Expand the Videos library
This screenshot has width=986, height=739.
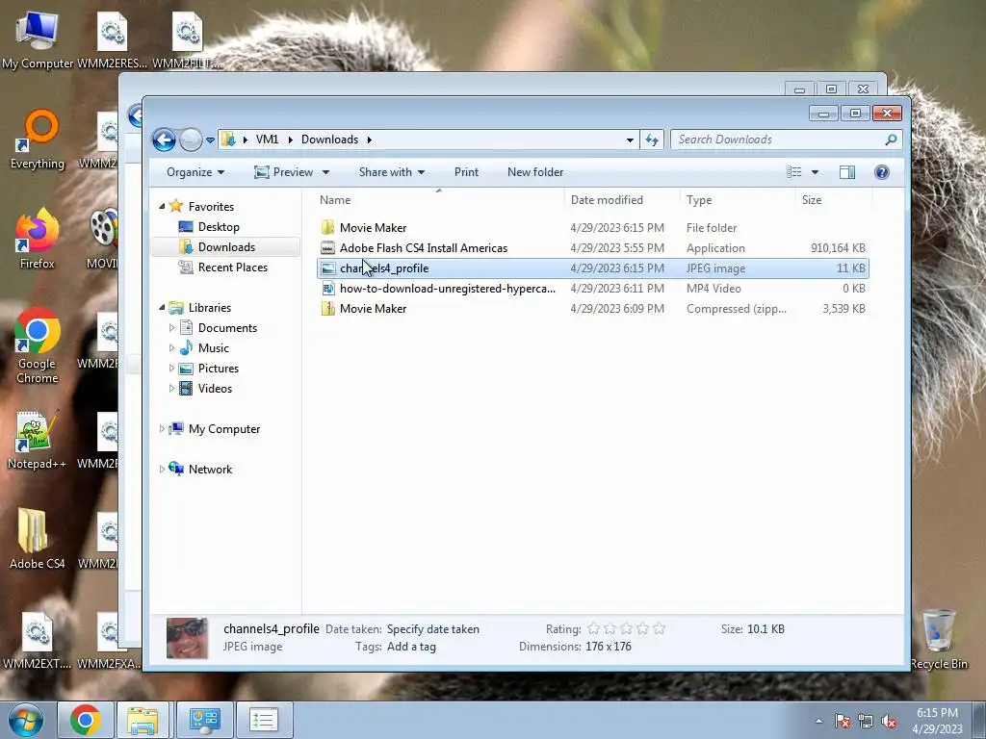171,389
